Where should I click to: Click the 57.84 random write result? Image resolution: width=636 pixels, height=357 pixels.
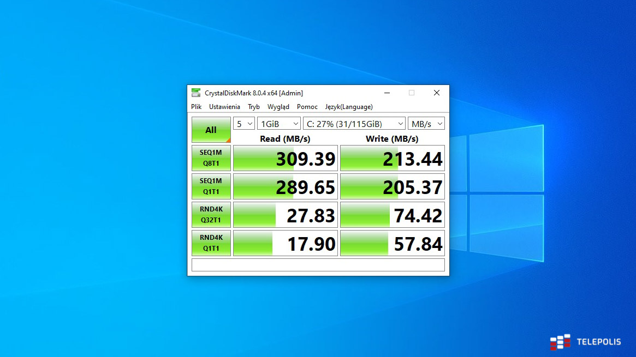(x=392, y=244)
